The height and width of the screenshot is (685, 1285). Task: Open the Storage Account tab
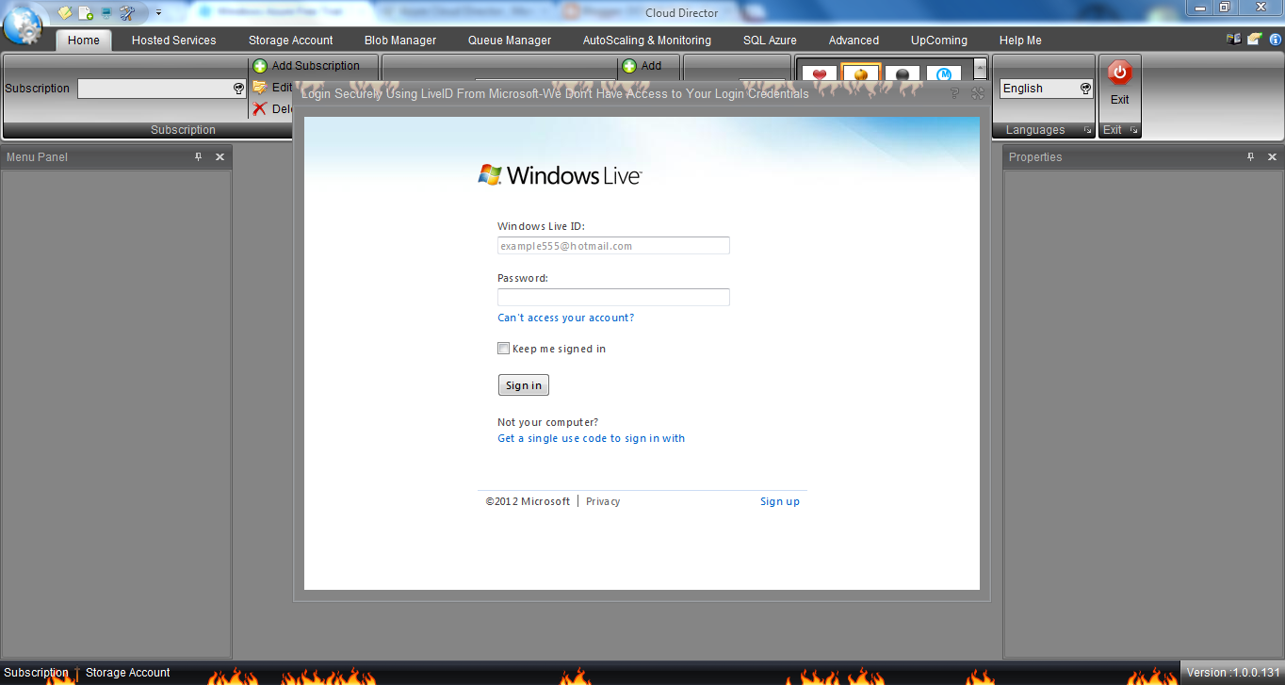pyautogui.click(x=291, y=41)
